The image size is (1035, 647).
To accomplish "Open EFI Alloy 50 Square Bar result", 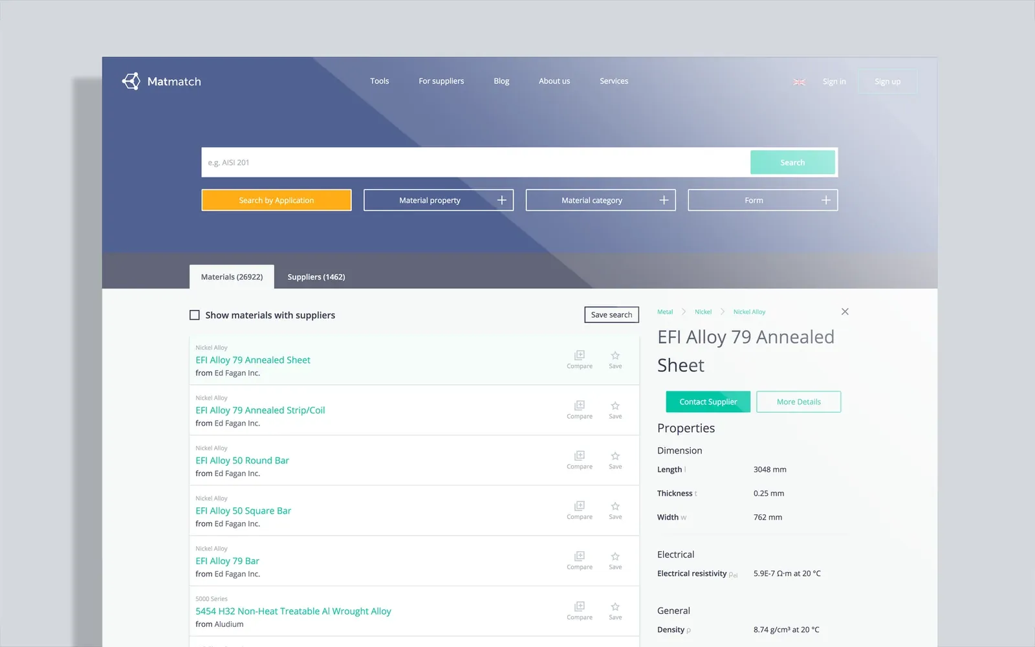I will point(243,510).
